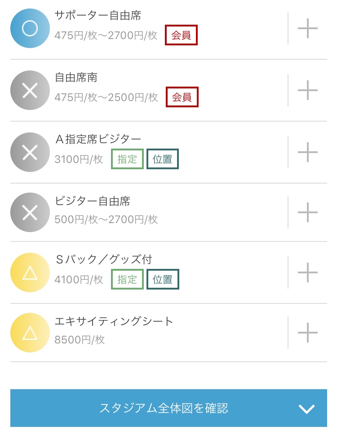The height and width of the screenshot is (448, 337).
Task: Click the grey X icon for ビジター自由席
Action: pyautogui.click(x=30, y=212)
